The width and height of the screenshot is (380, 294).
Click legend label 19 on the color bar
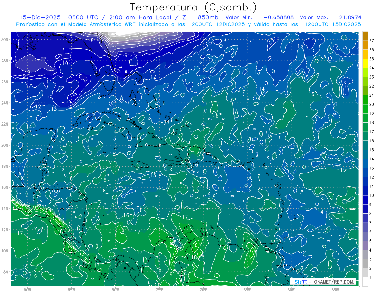[x=372, y=114]
